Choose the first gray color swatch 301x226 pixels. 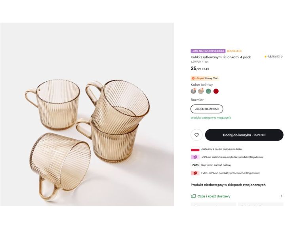point(193,91)
